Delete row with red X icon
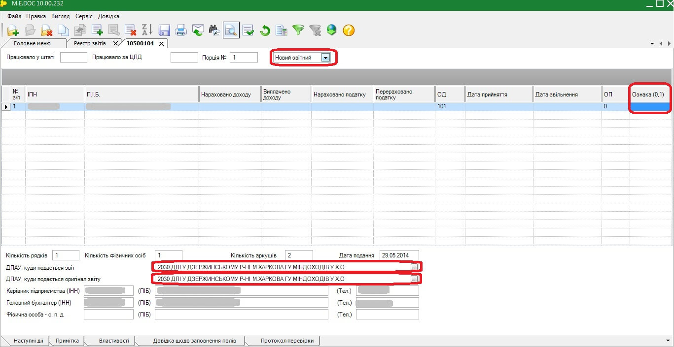674x347 pixels. (131, 31)
